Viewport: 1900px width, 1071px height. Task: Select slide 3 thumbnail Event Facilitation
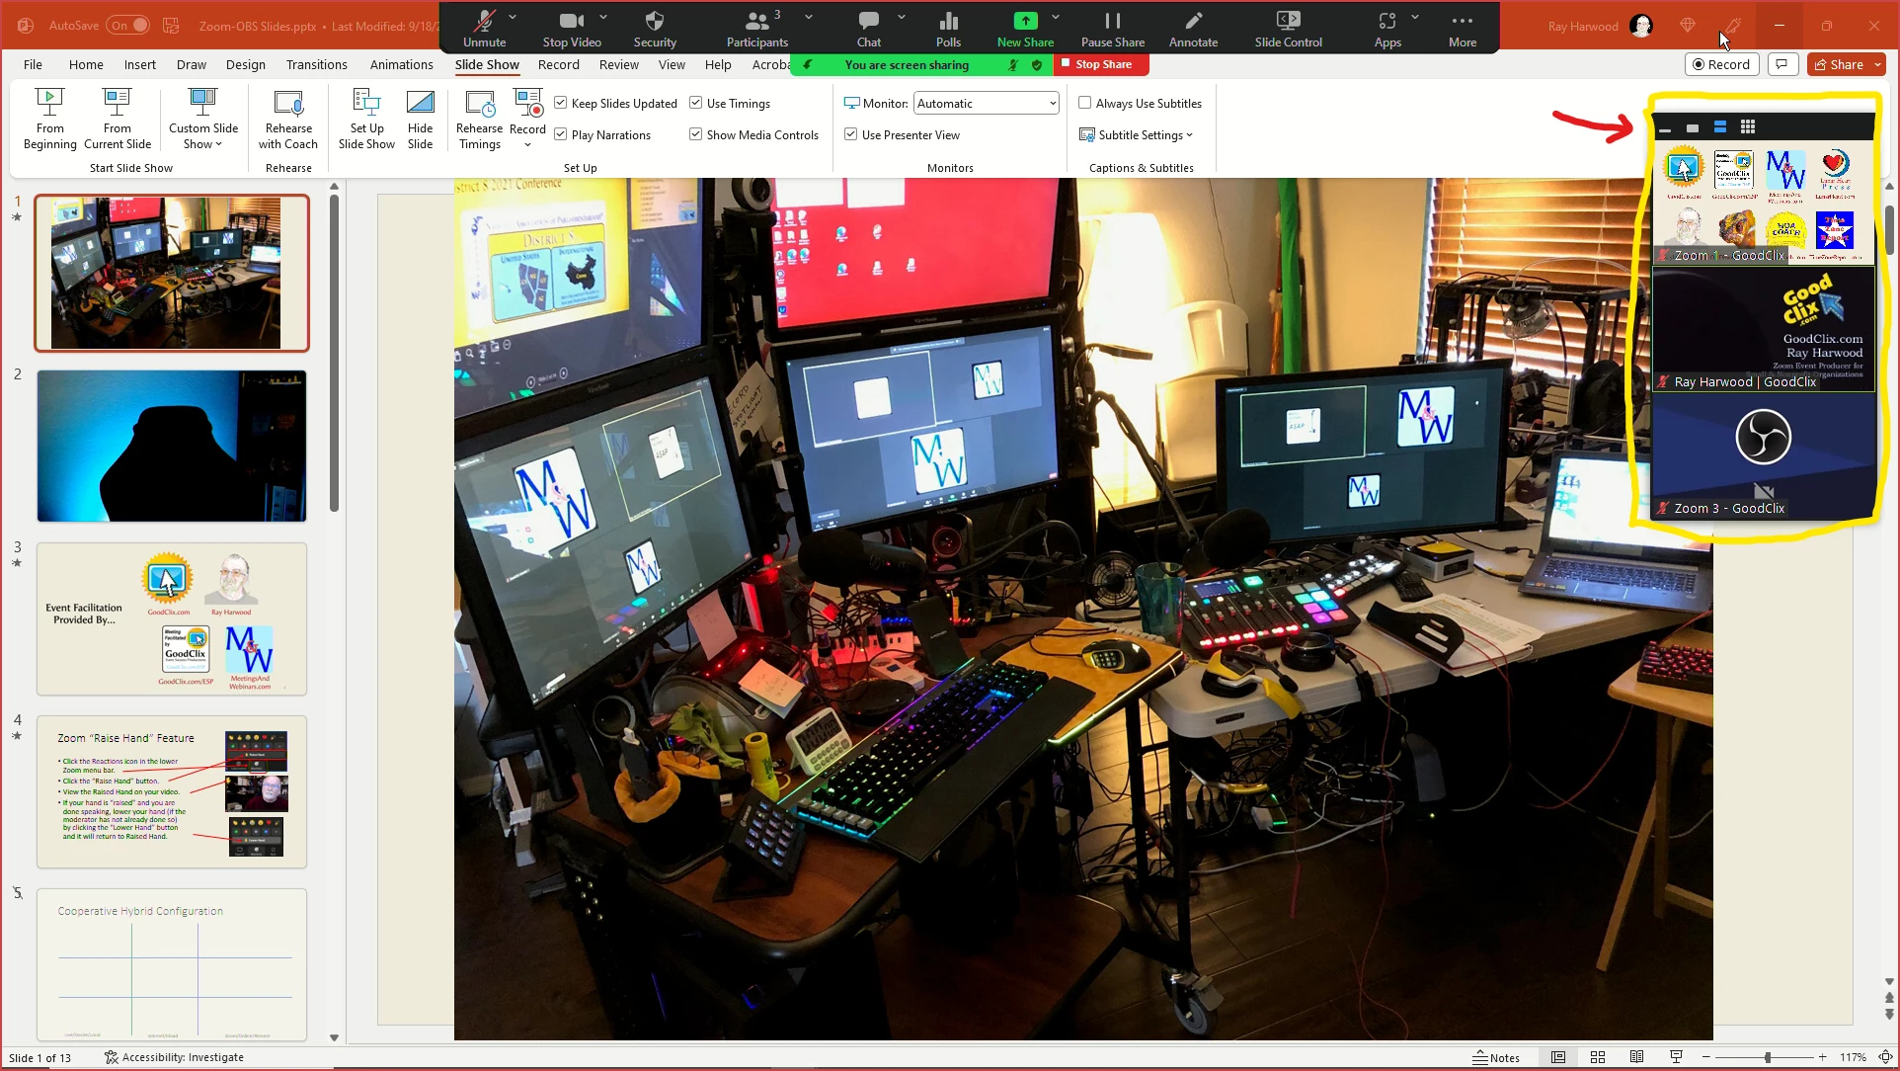[x=172, y=619]
